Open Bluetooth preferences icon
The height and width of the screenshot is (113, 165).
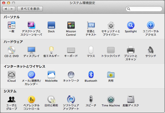pyautogui.click(x=91, y=75)
